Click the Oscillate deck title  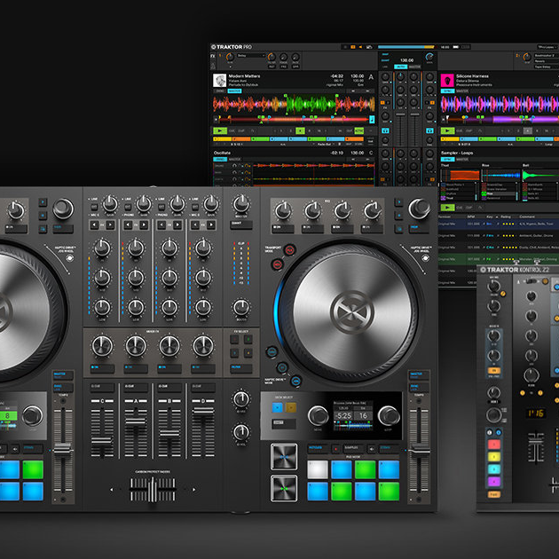[x=222, y=153]
